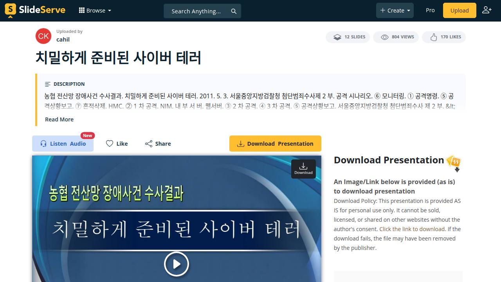Start Listen Audio playback

tap(63, 144)
